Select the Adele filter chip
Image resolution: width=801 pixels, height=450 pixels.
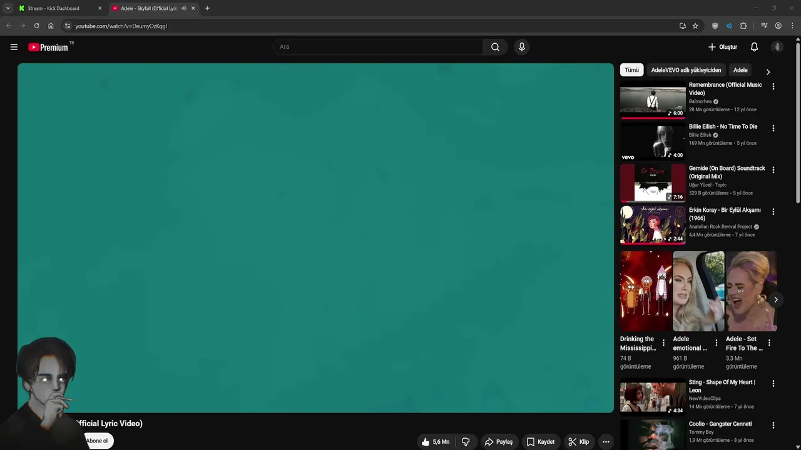(x=740, y=70)
